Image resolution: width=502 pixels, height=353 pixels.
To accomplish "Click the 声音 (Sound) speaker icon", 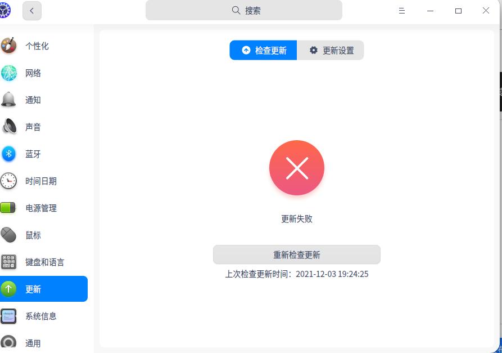I will coord(9,127).
